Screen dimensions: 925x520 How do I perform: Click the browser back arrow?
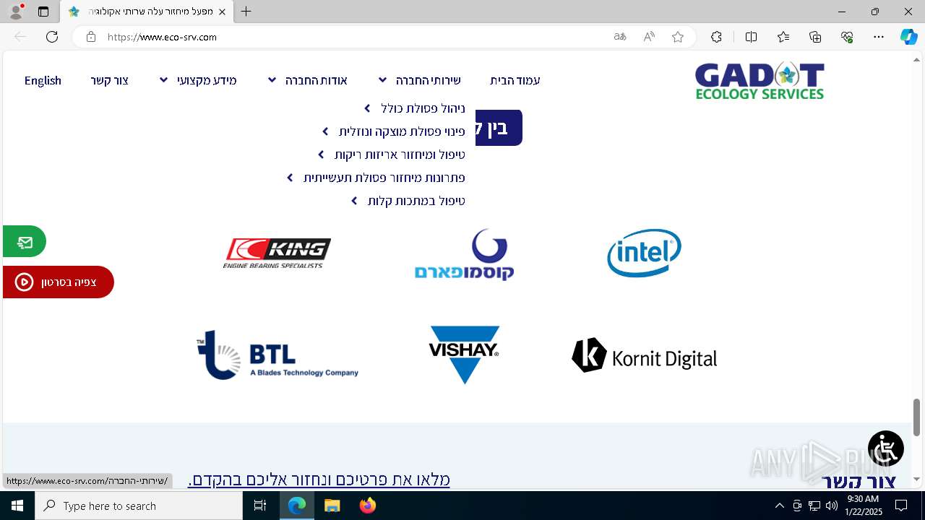20,37
